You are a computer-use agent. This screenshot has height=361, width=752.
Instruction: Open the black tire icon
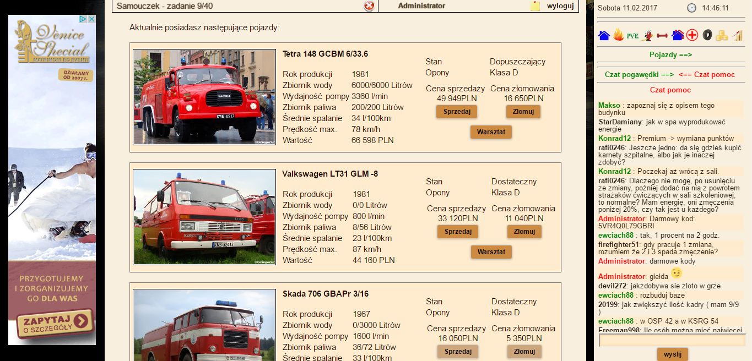coord(707,36)
